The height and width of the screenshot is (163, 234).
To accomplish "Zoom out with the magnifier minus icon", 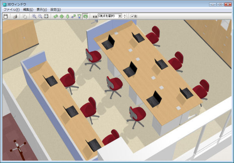I will click(40, 16).
